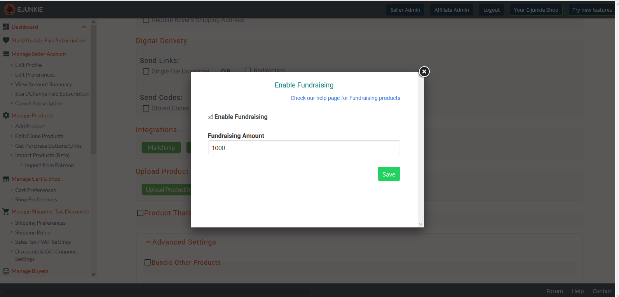Open the Affiliate Admin menu
Screen dimensions: 619x297
point(452,10)
